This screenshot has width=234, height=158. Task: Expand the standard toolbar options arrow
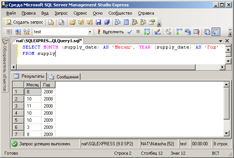click(x=159, y=24)
